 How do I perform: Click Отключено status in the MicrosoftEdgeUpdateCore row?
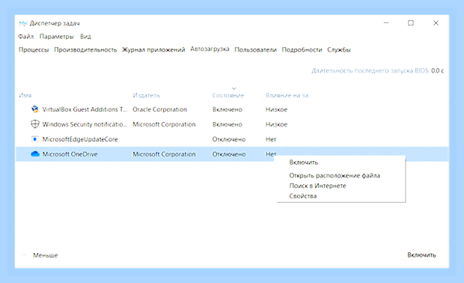[229, 139]
